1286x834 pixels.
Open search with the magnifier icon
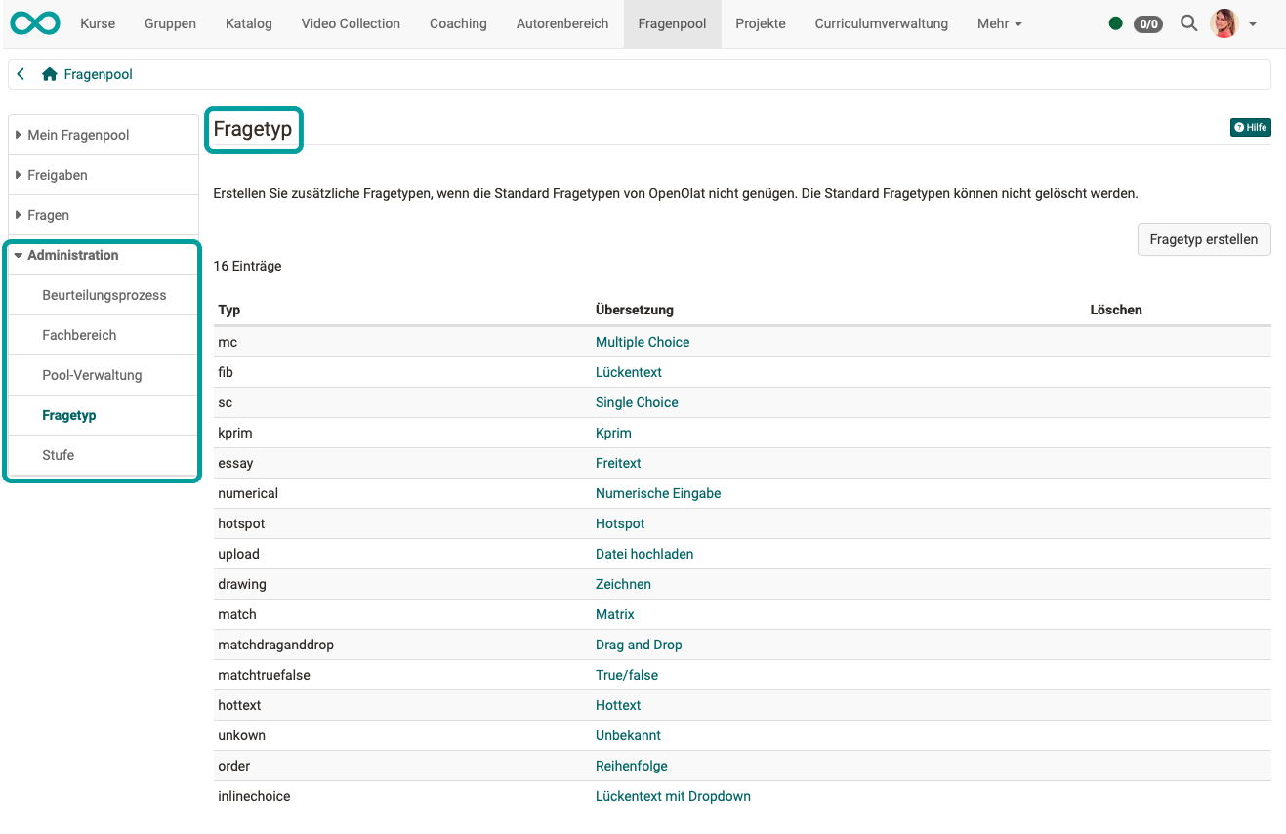[x=1188, y=22]
